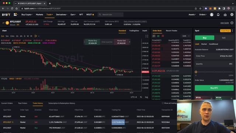Click the Market Buy 27,414.39 button
The width and height of the screenshot is (236, 133).
point(93,42)
